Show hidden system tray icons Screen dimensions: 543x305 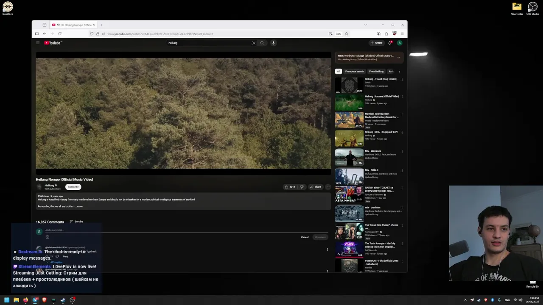[465, 300]
